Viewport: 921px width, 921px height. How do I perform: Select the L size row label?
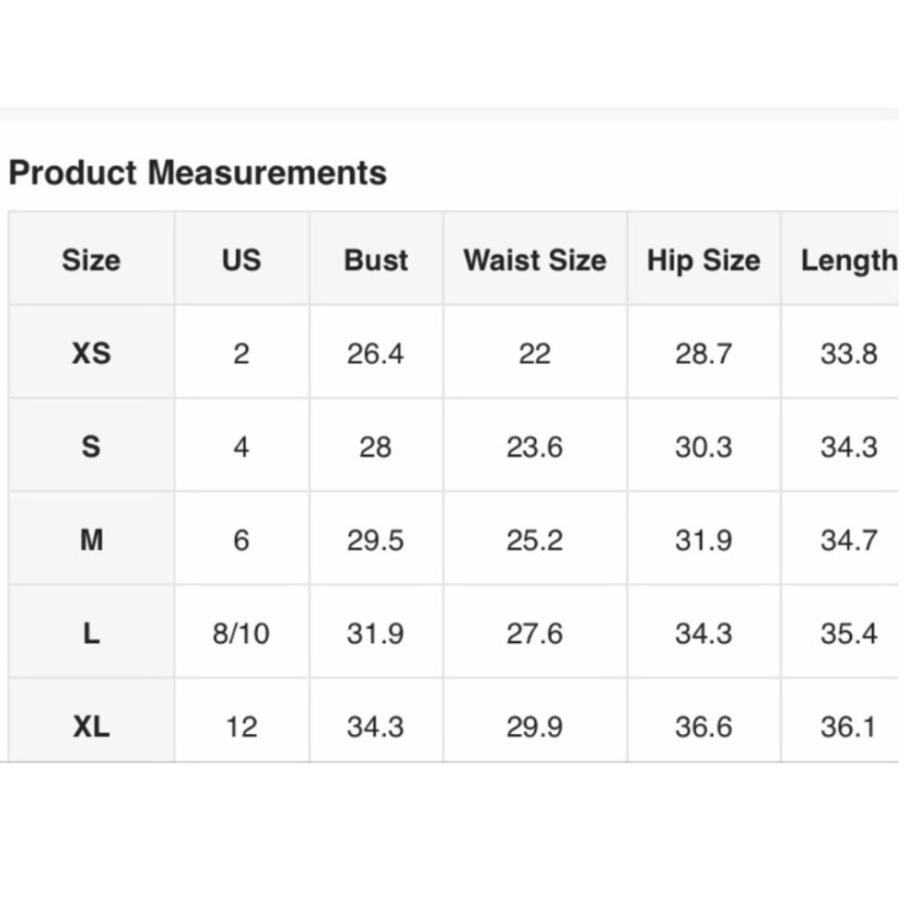pos(91,634)
